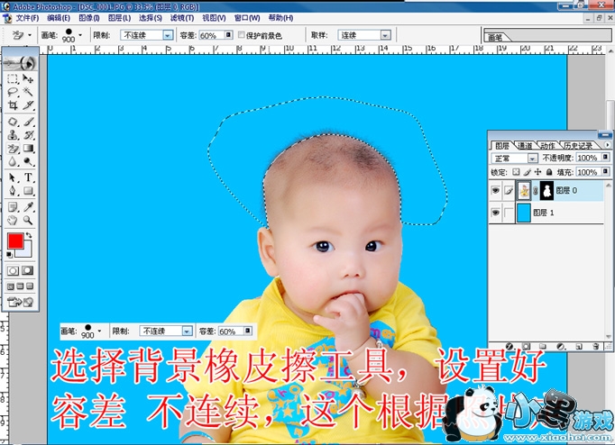Open tool preset picker arrow
Image resolution: width=615 pixels, height=445 pixels.
pos(30,35)
